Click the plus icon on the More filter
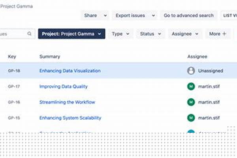The height and width of the screenshot is (158, 237). [224, 34]
